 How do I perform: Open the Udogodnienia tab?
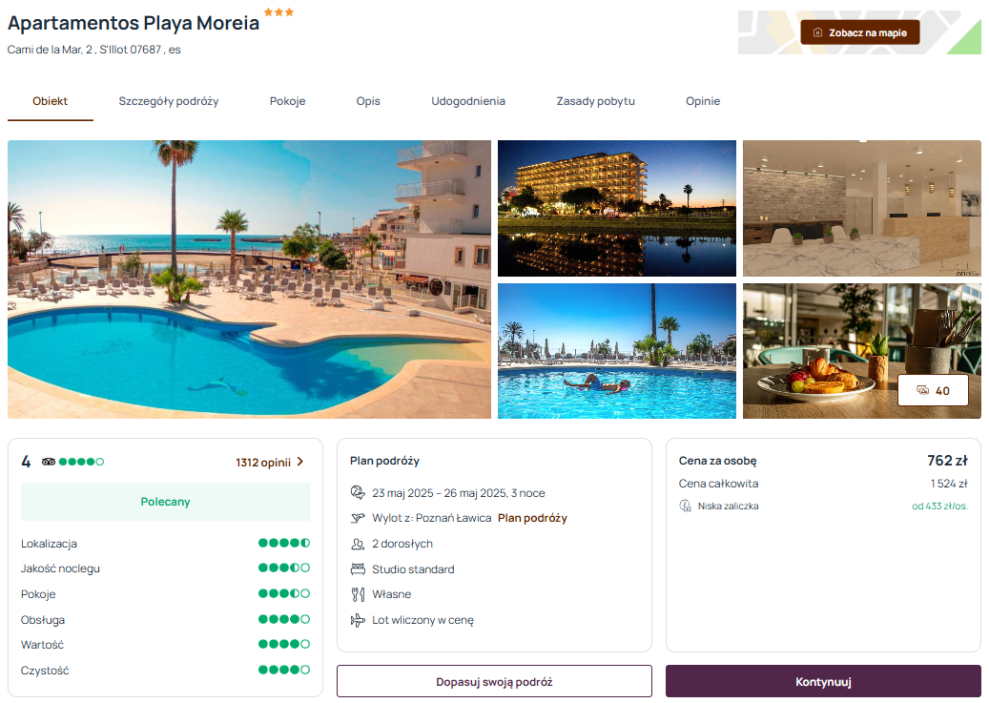(468, 101)
